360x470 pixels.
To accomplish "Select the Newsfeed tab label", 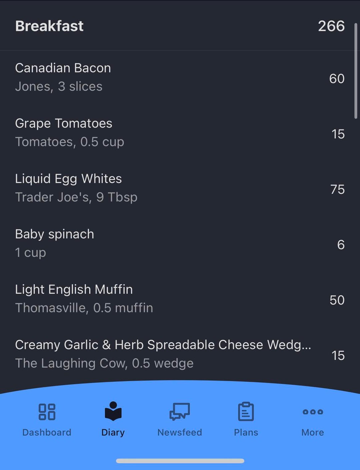I will point(180,432).
